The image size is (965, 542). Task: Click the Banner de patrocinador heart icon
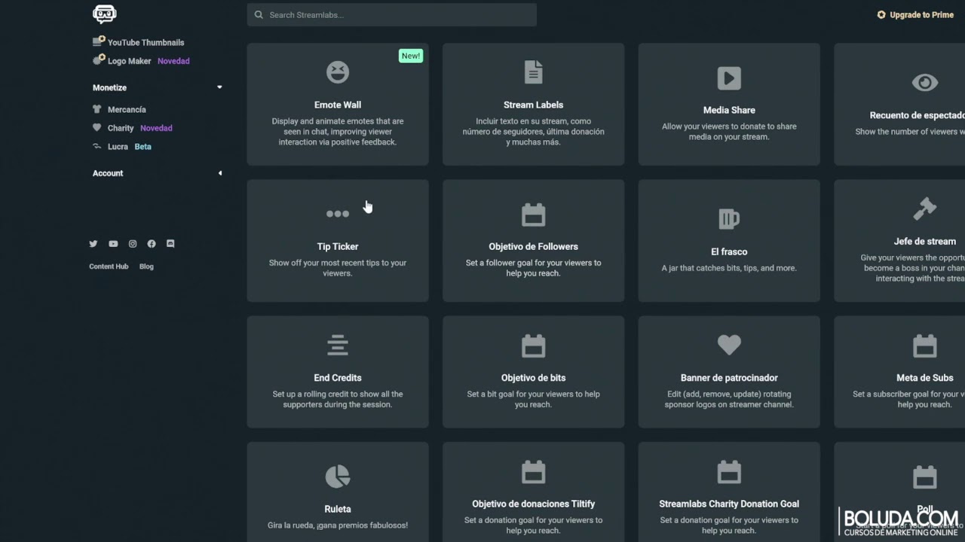coord(729,345)
